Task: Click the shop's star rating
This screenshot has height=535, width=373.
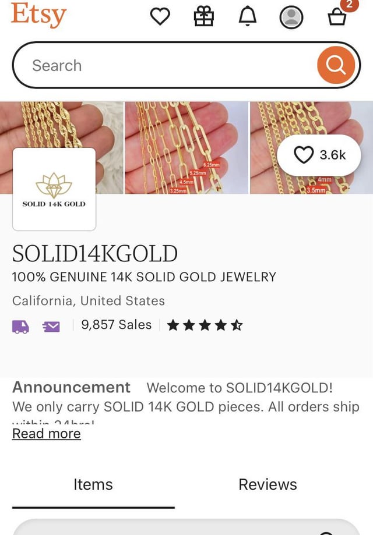Action: [204, 325]
